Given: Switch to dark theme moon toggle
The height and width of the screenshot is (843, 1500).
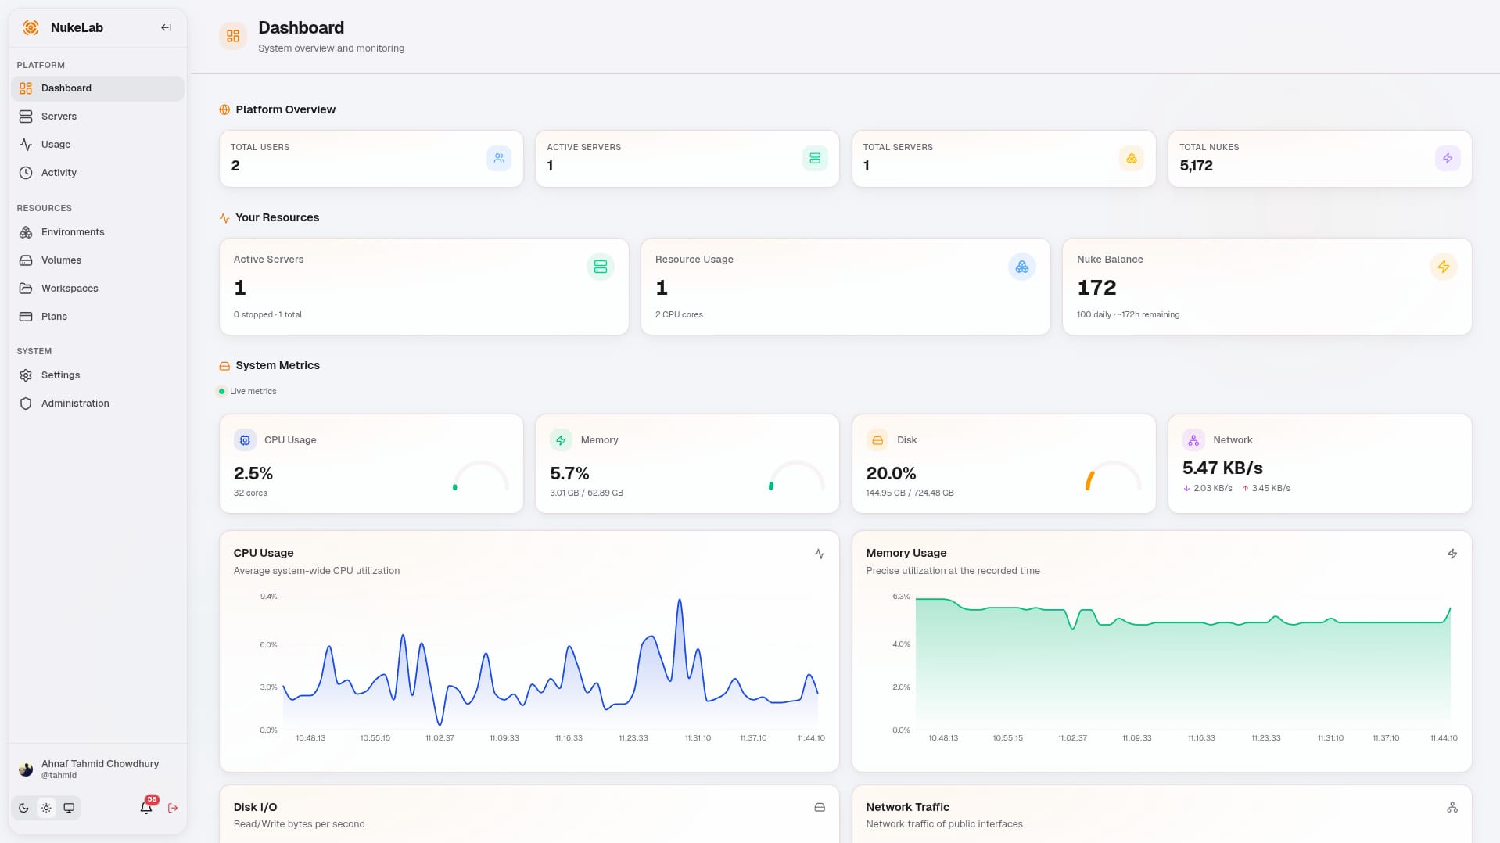Looking at the screenshot, I should tap(23, 808).
